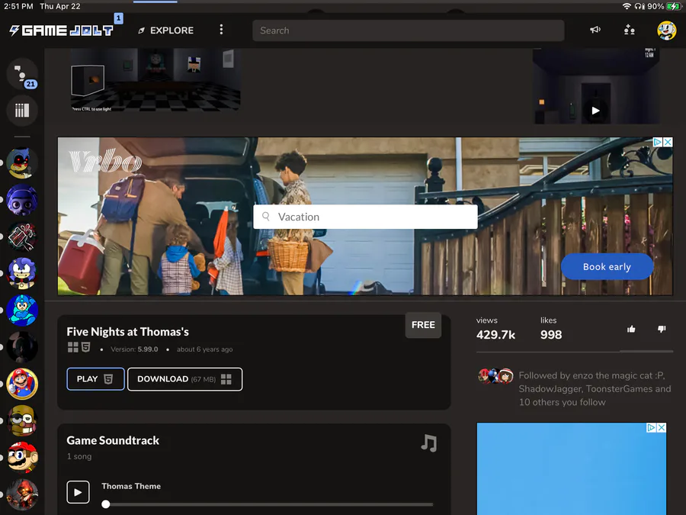Click the battery status indicator
Image resolution: width=686 pixels, height=515 pixels.
coord(673,6)
